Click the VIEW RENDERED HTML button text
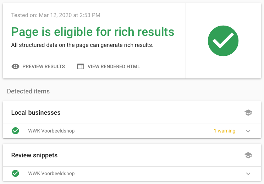 click(114, 66)
